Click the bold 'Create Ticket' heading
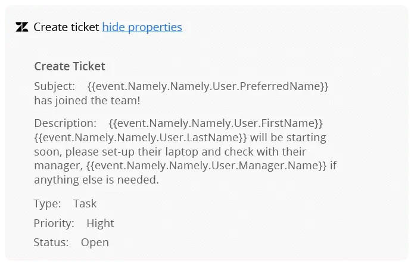 pyautogui.click(x=70, y=66)
